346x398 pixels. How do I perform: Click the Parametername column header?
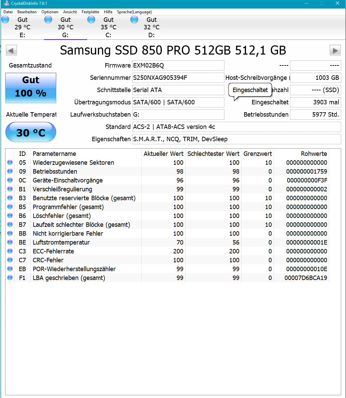point(86,154)
